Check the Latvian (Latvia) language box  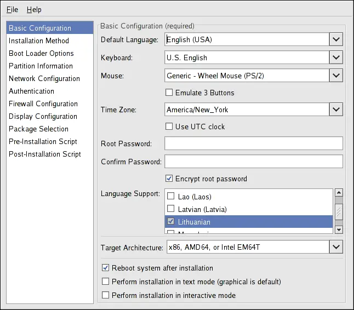tap(171, 209)
